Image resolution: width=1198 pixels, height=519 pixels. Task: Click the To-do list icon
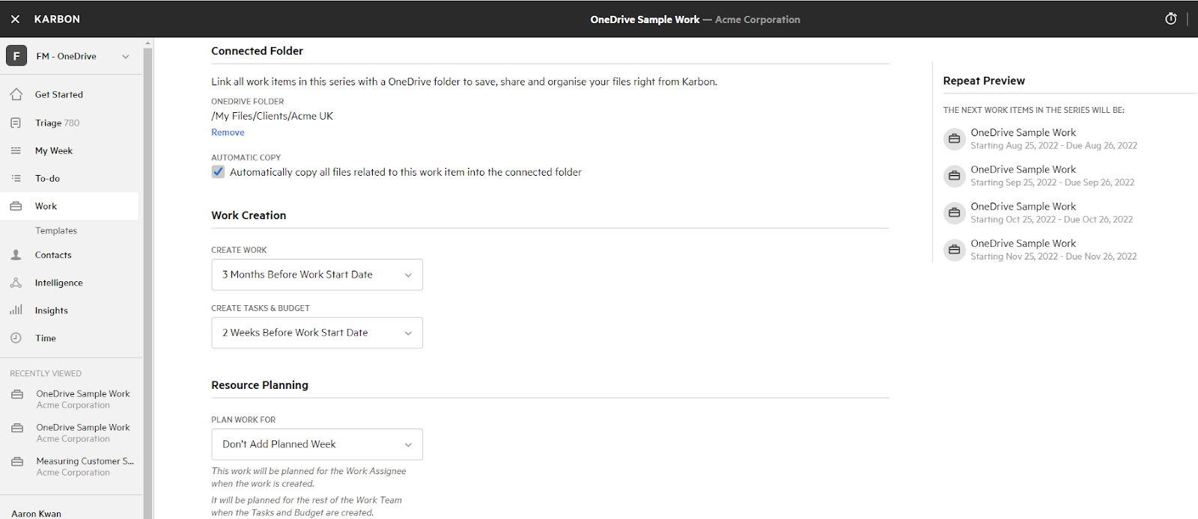click(x=16, y=178)
